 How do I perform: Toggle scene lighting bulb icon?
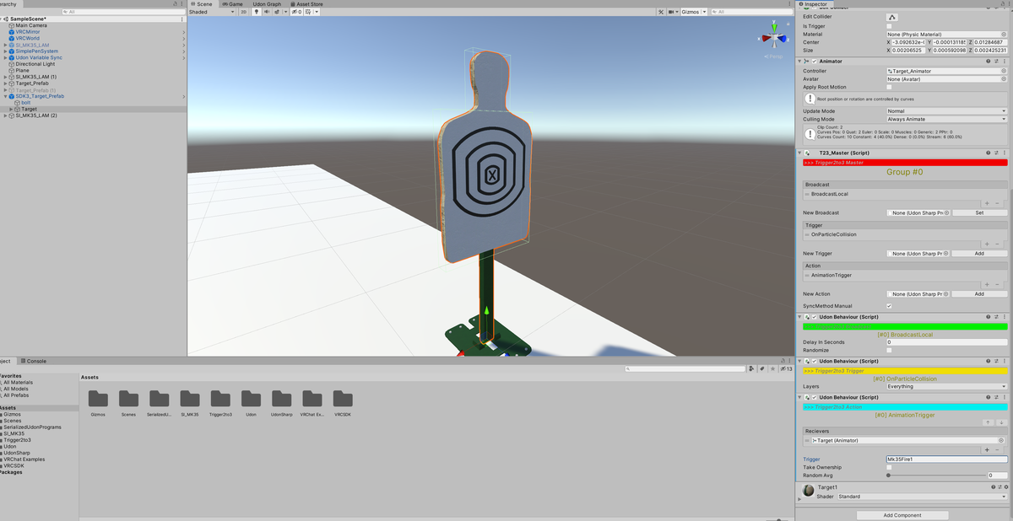[x=257, y=12]
